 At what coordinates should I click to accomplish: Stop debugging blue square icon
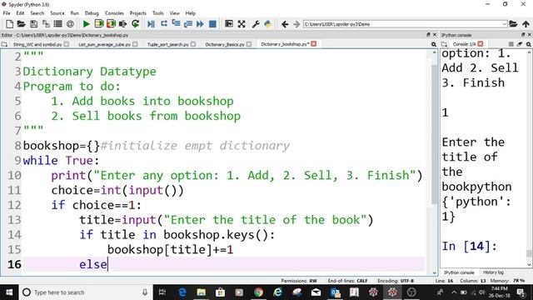[x=212, y=24]
